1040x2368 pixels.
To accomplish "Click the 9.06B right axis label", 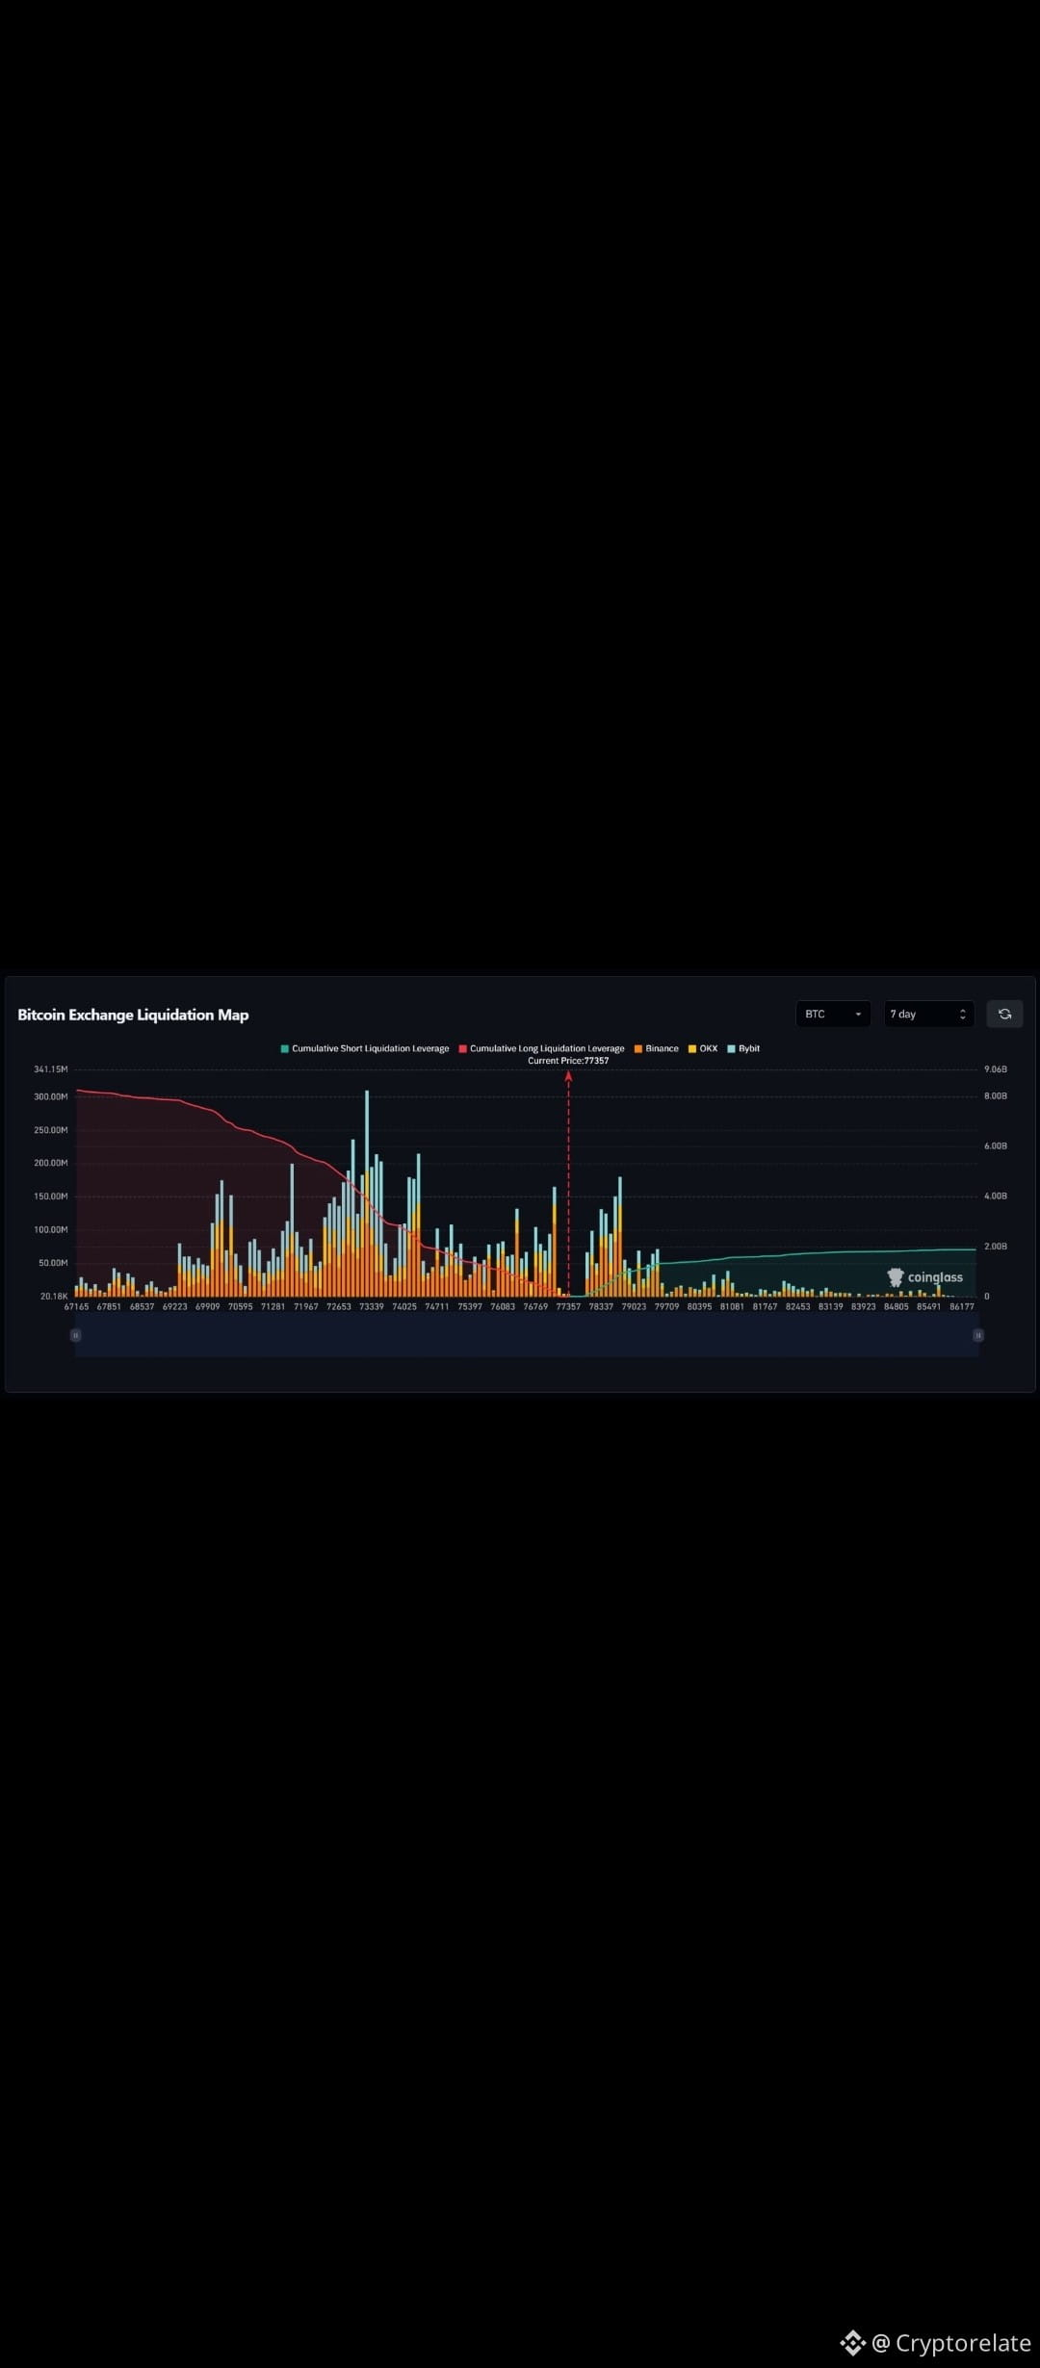I will pos(996,1069).
